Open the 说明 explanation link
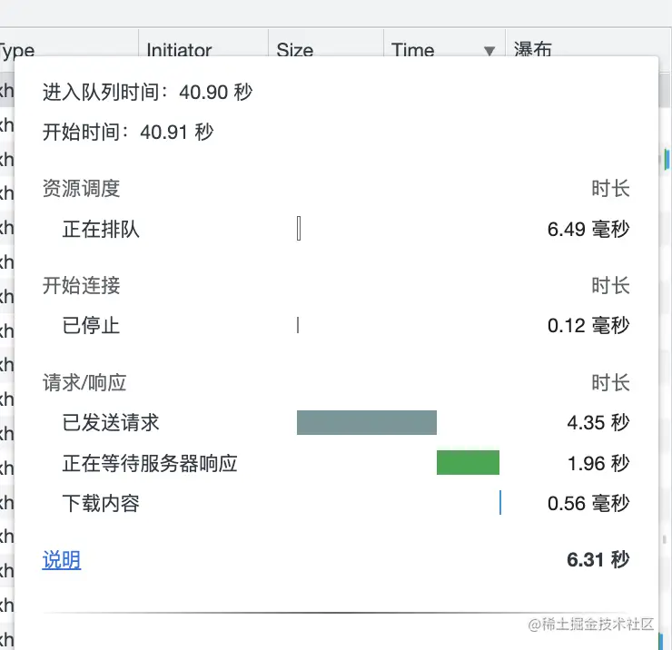 pyautogui.click(x=62, y=560)
